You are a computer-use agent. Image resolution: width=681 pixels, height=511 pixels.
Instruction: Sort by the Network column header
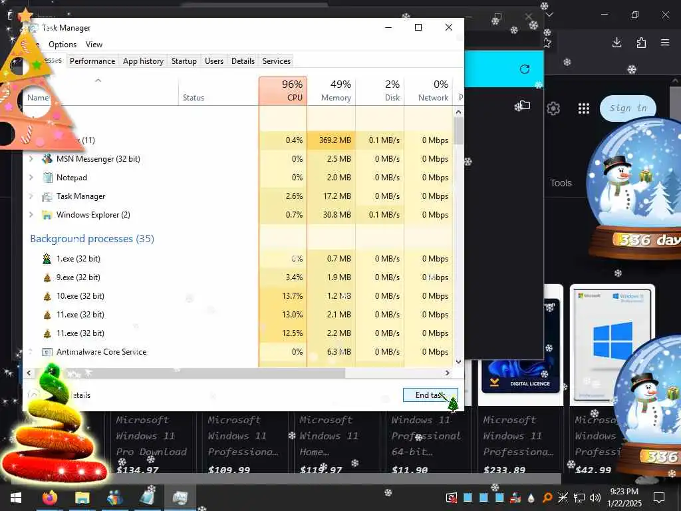tap(428, 90)
